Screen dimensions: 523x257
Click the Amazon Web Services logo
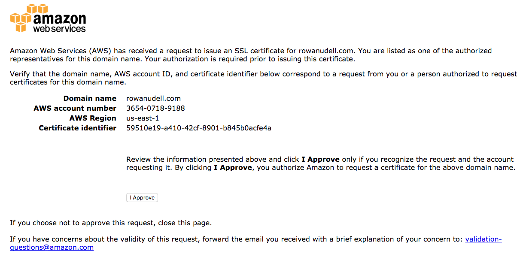48,18
